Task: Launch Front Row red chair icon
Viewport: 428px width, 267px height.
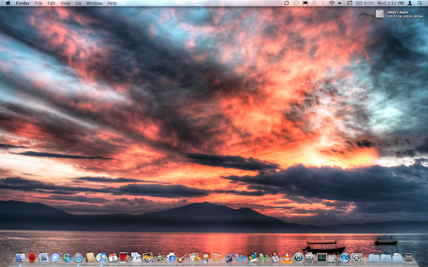Action: pos(32,257)
